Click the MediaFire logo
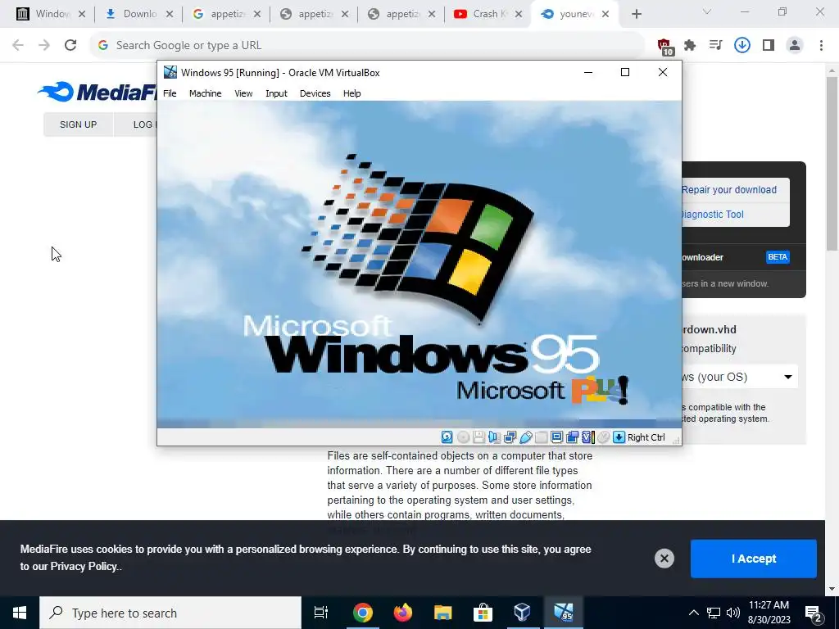 [97, 92]
